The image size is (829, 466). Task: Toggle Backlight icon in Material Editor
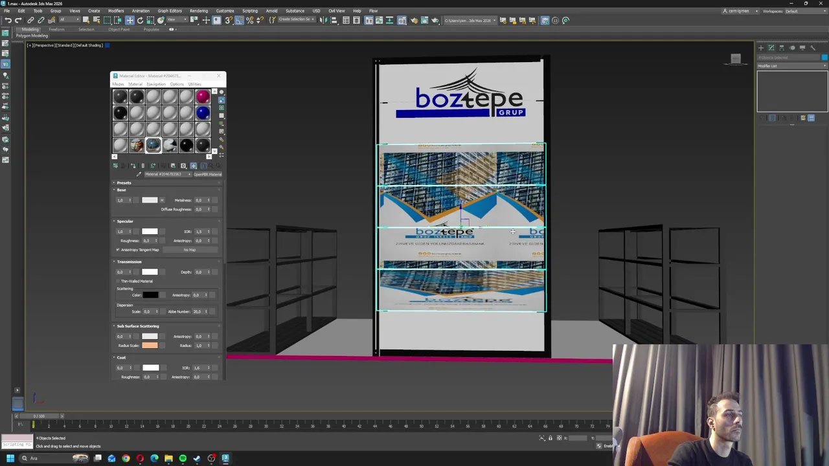[x=221, y=100]
